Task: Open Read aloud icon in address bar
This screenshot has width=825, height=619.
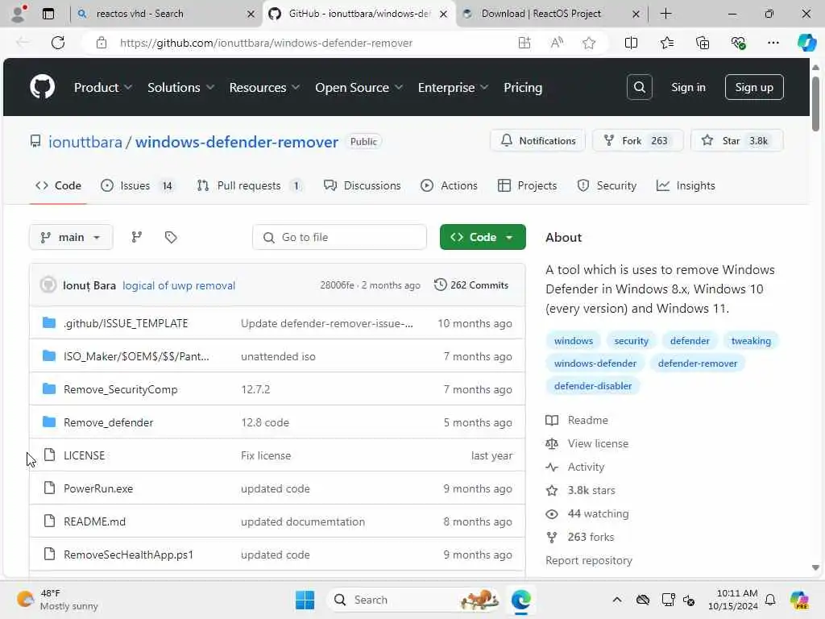Action: click(x=557, y=43)
